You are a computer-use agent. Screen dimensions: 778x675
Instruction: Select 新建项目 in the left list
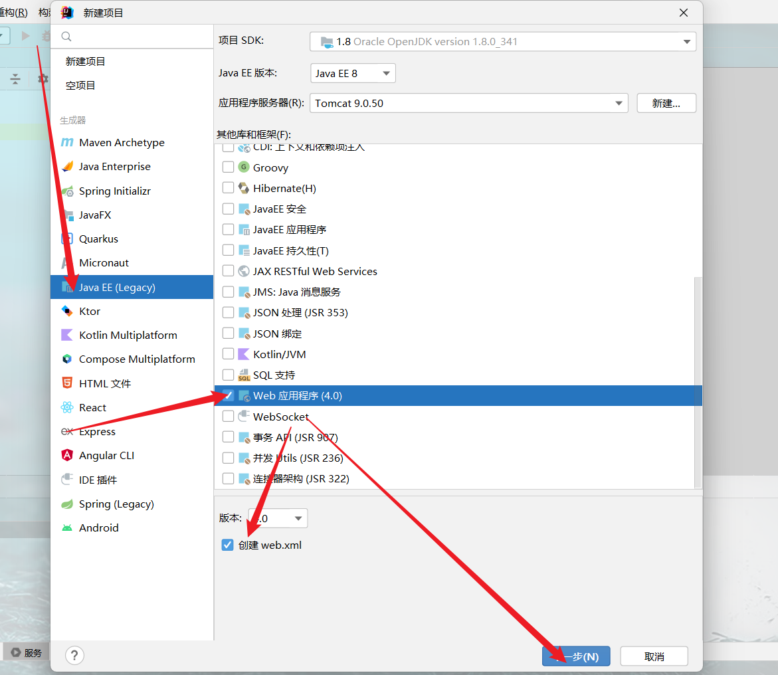point(85,61)
